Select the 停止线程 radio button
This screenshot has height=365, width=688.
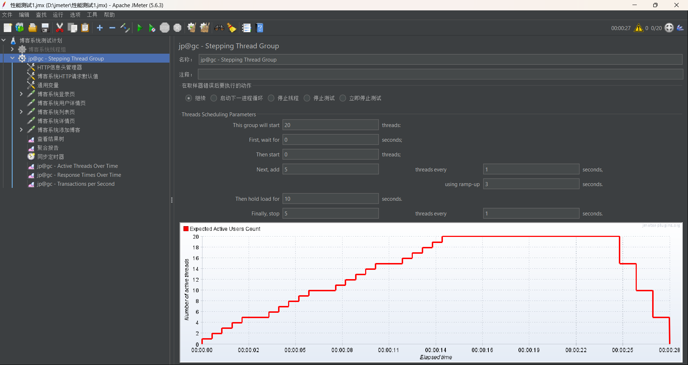[271, 98]
